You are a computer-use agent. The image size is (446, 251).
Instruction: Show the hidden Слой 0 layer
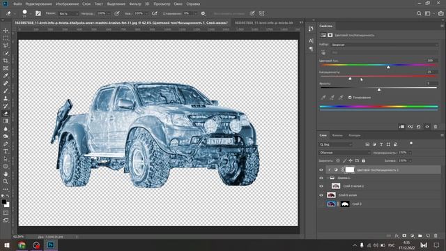click(321, 204)
